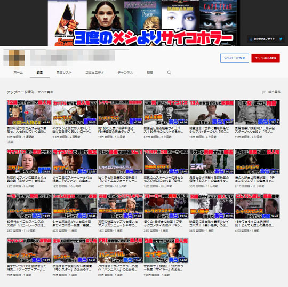
Task: Select the 概要 tab
Action: pyautogui.click(x=150, y=73)
